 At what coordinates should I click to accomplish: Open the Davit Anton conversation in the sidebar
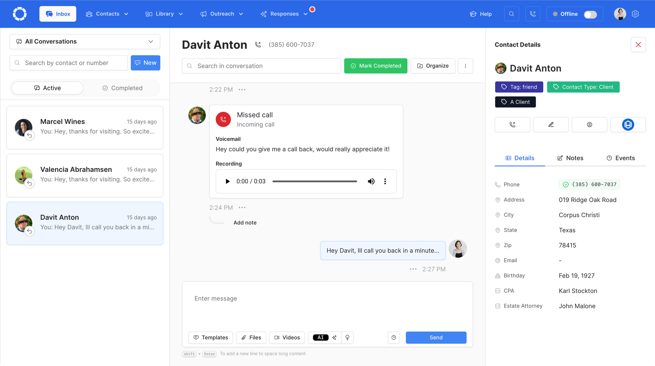(x=84, y=223)
